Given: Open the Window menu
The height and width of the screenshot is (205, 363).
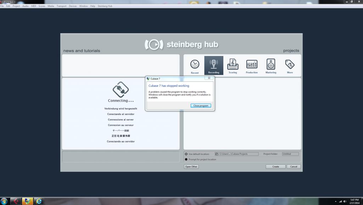Looking at the screenshot, I should tap(83, 6).
